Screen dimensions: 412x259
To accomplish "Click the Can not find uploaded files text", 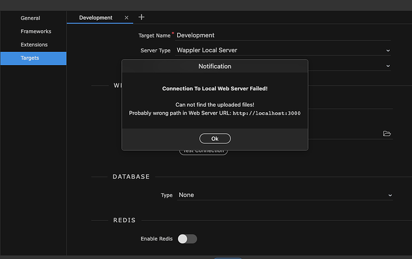I will point(215,104).
